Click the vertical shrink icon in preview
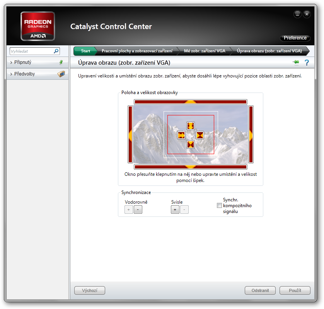This screenshot has height=309, width=324. (191, 144)
